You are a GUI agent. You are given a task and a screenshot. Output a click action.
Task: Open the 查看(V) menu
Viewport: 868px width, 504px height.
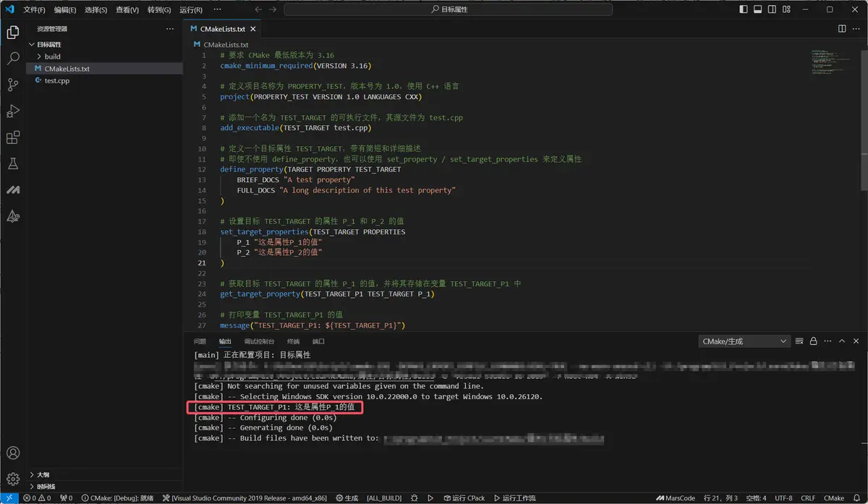(x=127, y=10)
